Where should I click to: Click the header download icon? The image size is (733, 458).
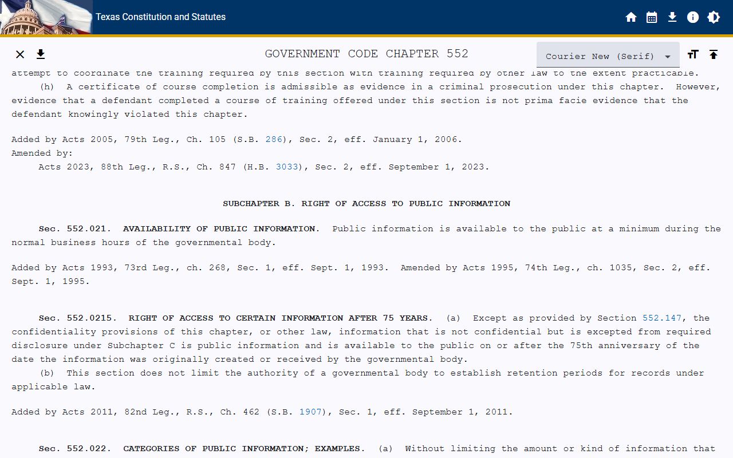pos(672,17)
